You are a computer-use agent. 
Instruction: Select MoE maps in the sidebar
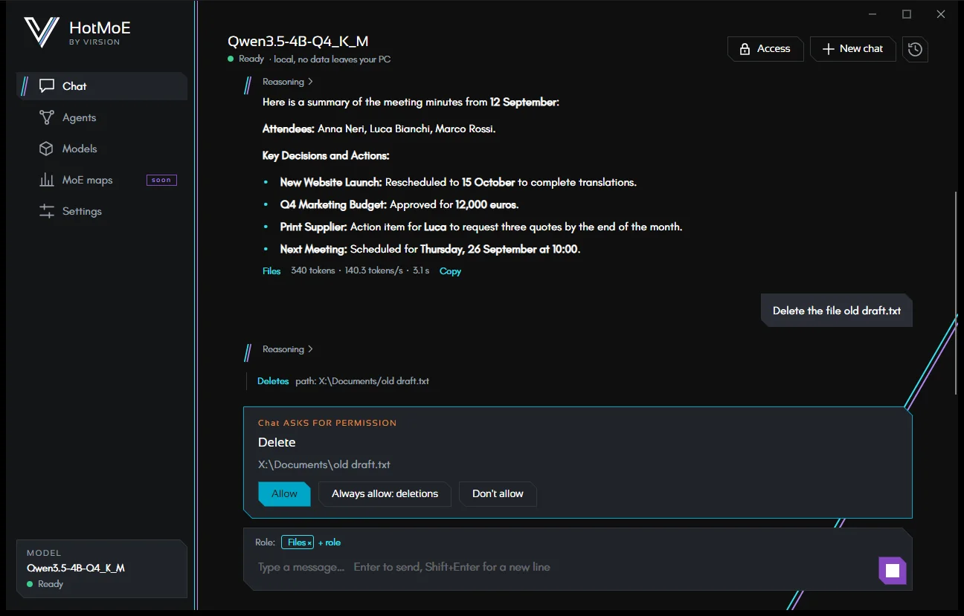click(102, 180)
